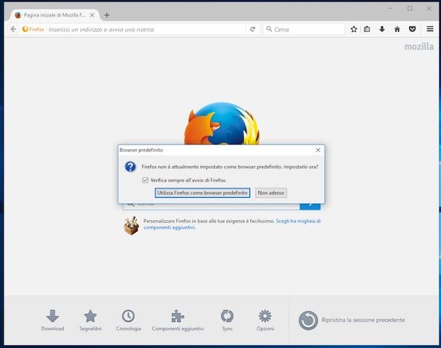441x348 pixels.
Task: Bookmark this page with the star icon
Action: pyautogui.click(x=354, y=29)
